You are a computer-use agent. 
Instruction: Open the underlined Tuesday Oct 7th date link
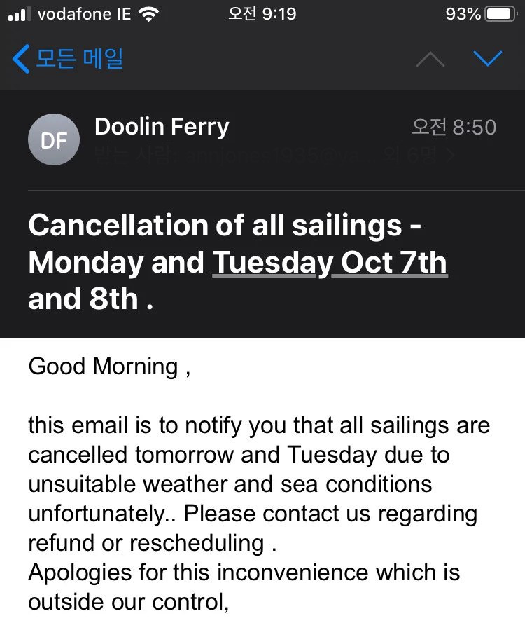tap(330, 263)
